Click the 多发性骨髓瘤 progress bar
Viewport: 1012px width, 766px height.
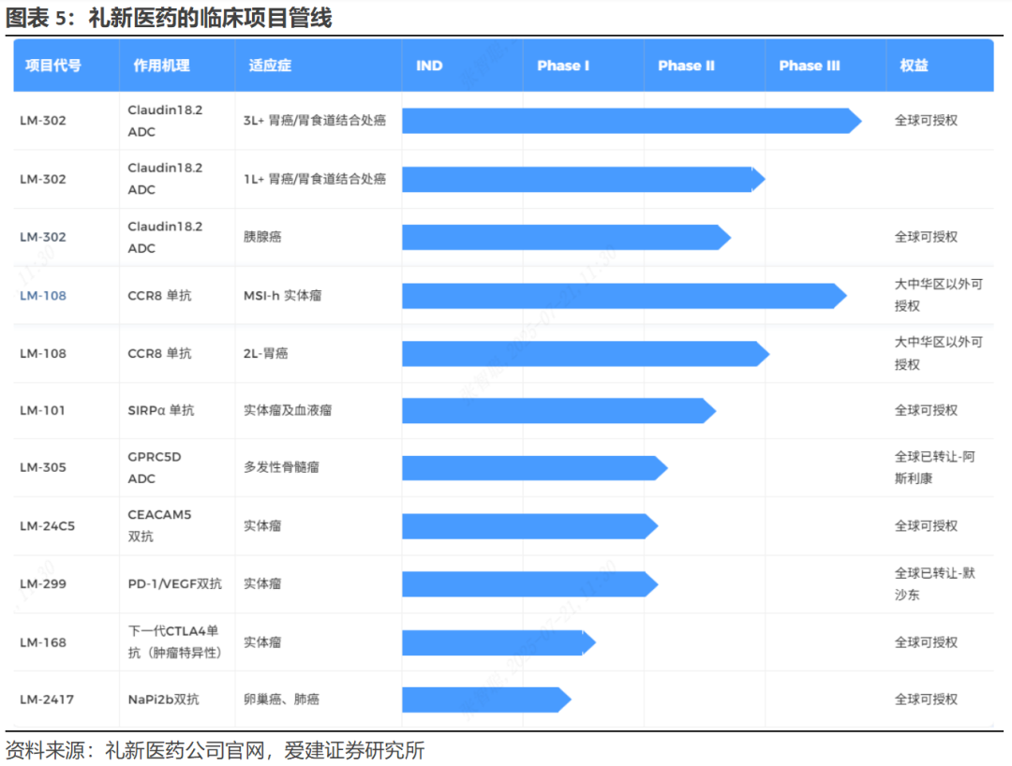(x=535, y=468)
